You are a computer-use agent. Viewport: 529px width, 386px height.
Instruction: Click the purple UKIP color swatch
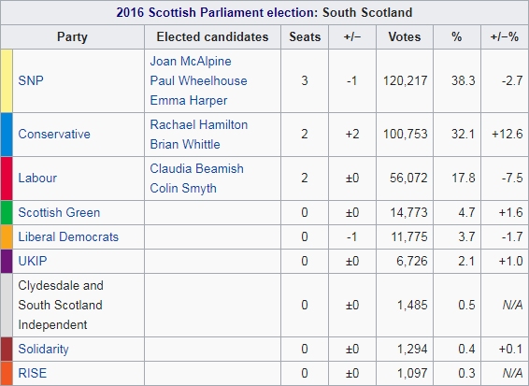click(7, 261)
